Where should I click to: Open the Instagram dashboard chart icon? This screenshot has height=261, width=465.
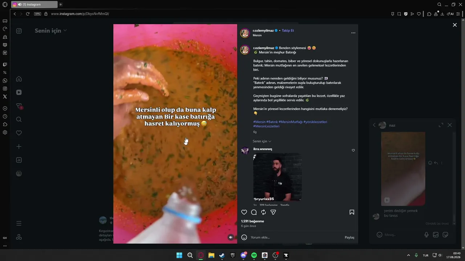(19, 160)
